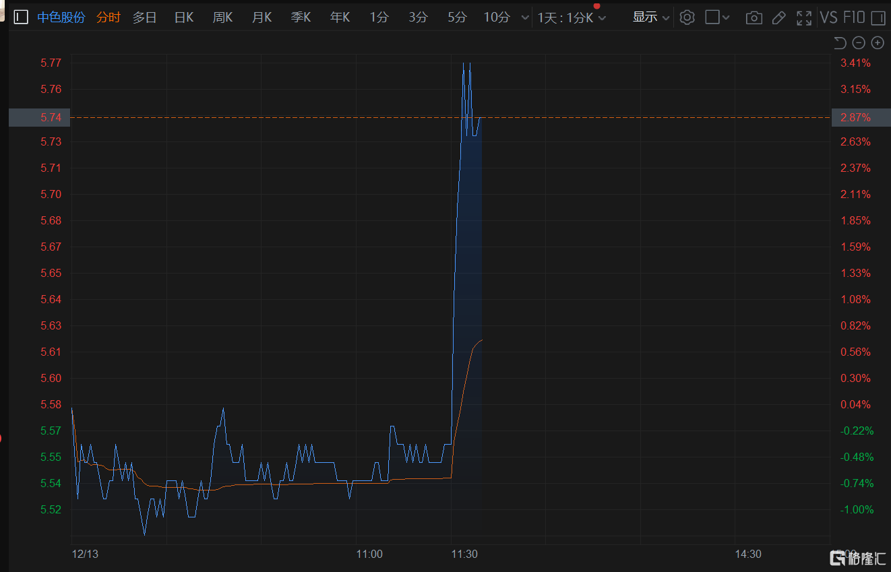Click the undo reset zoom arrow

coord(840,43)
